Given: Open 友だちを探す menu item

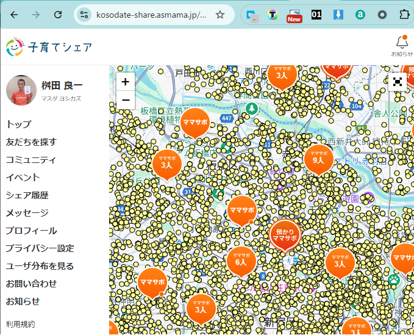Looking at the screenshot, I should [x=31, y=142].
